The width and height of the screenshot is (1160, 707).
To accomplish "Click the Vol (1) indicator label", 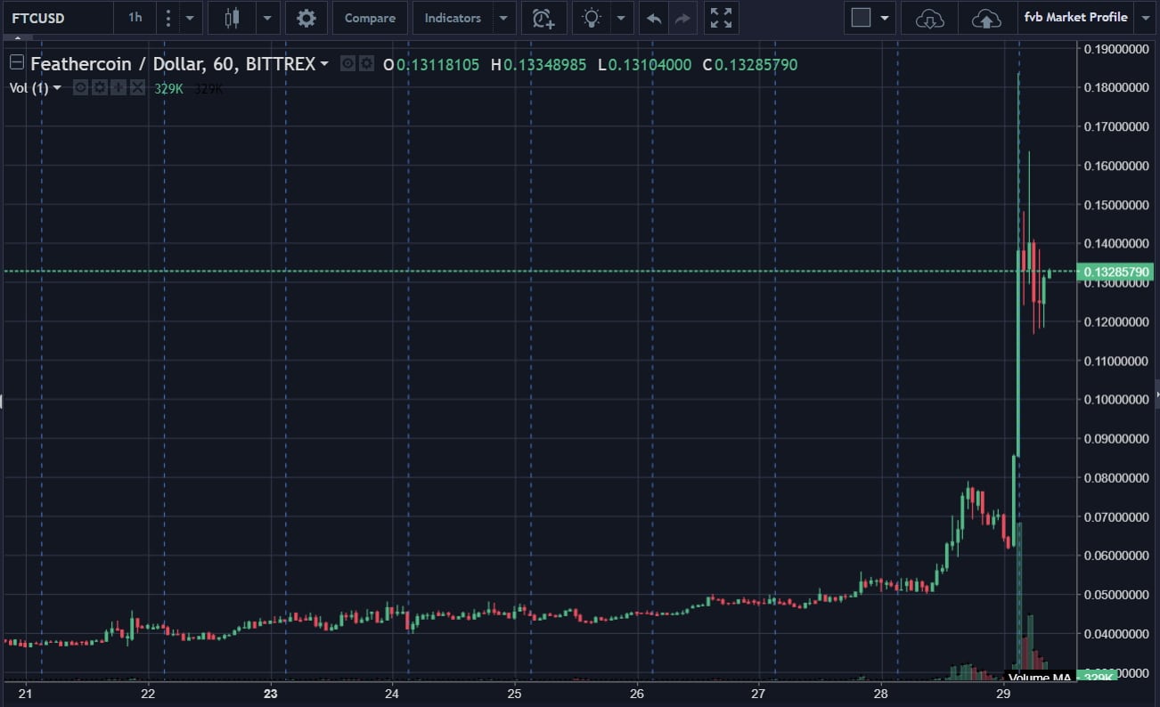I will click(x=29, y=87).
